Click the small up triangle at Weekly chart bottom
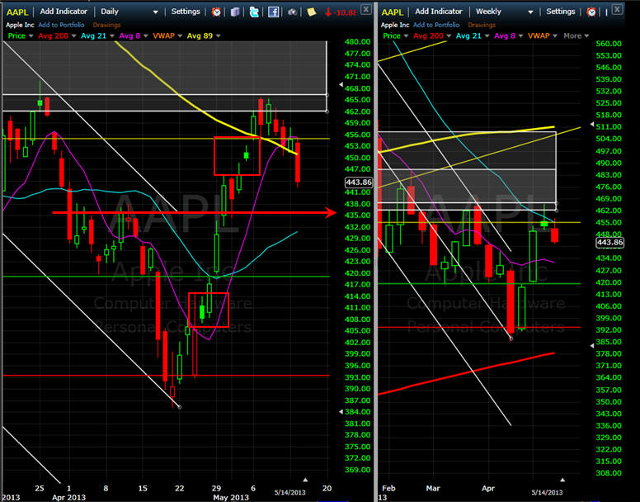This screenshot has height=502, width=640. (562, 480)
